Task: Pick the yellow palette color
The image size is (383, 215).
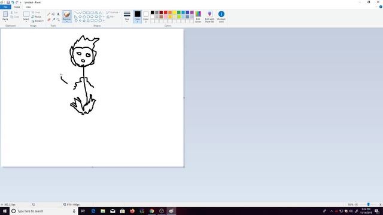Action: pos(174,13)
